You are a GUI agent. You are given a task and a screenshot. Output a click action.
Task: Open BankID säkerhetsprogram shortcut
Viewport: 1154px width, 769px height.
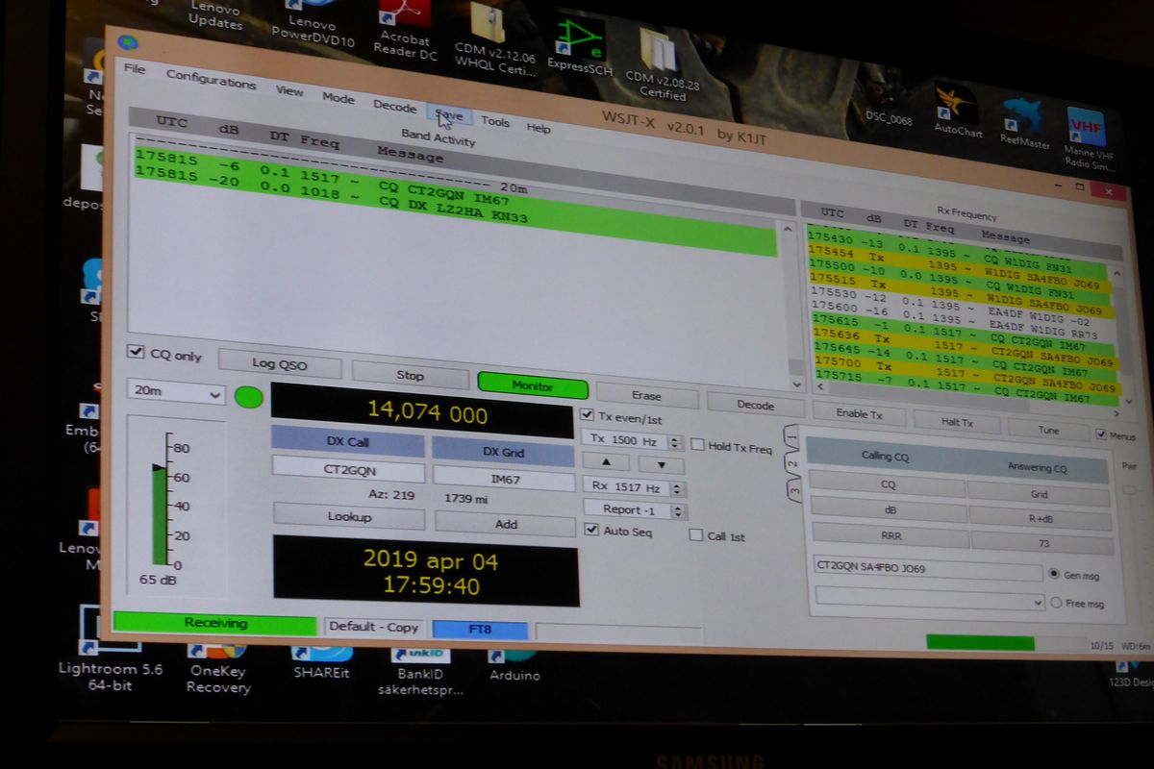click(419, 672)
